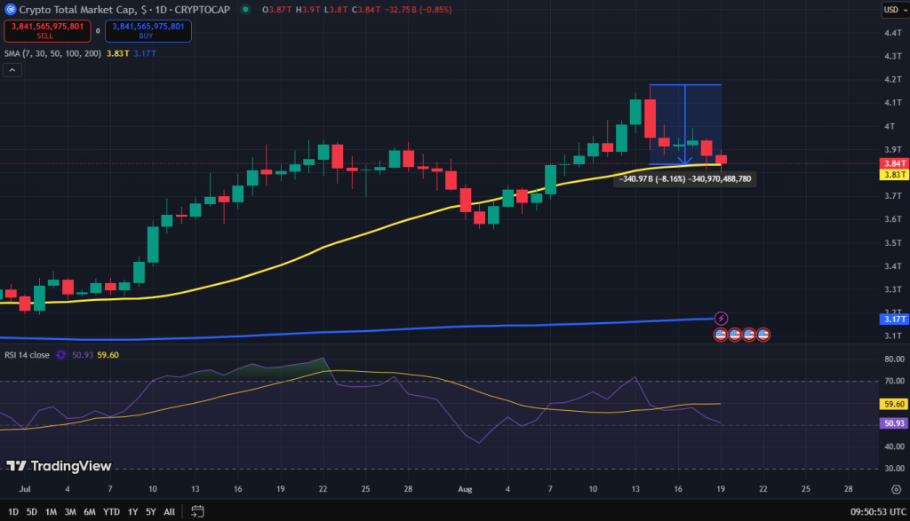Image resolution: width=910 pixels, height=521 pixels.
Task: Click the green market status dot
Action: 245,9
